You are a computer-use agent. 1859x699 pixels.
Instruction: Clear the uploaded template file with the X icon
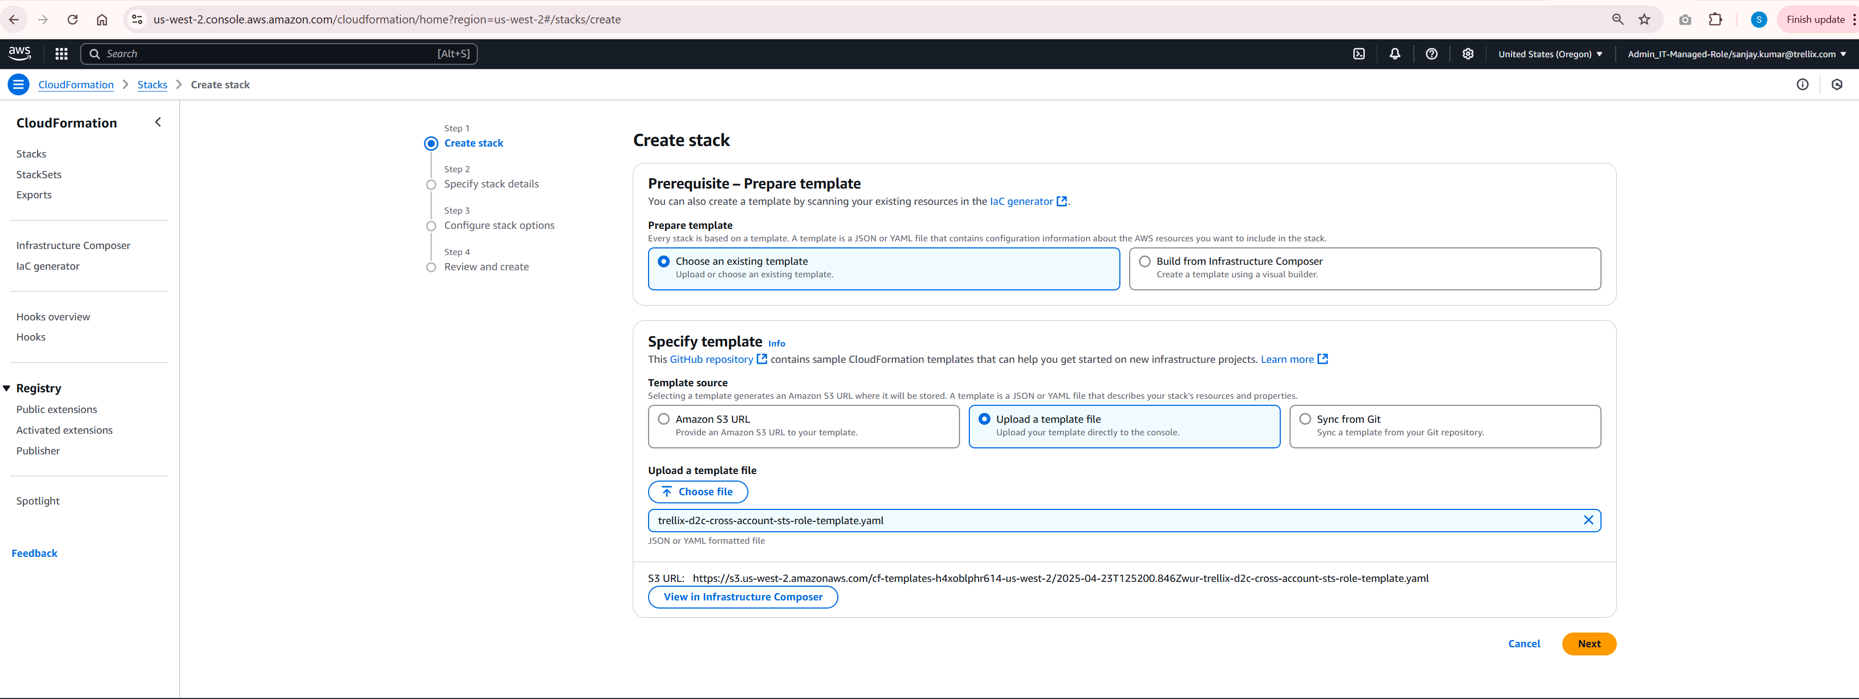click(x=1588, y=520)
